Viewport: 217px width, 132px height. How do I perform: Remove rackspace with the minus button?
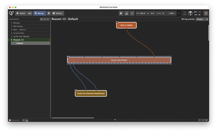tap(45, 19)
